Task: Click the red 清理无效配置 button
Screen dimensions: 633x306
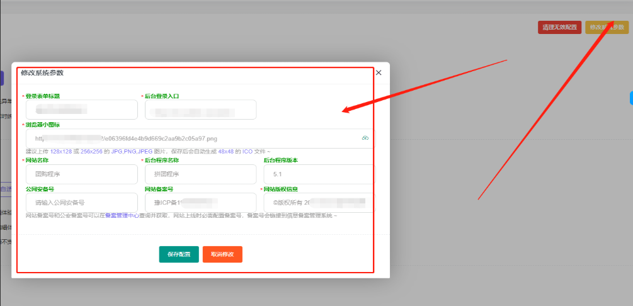Action: 559,27
